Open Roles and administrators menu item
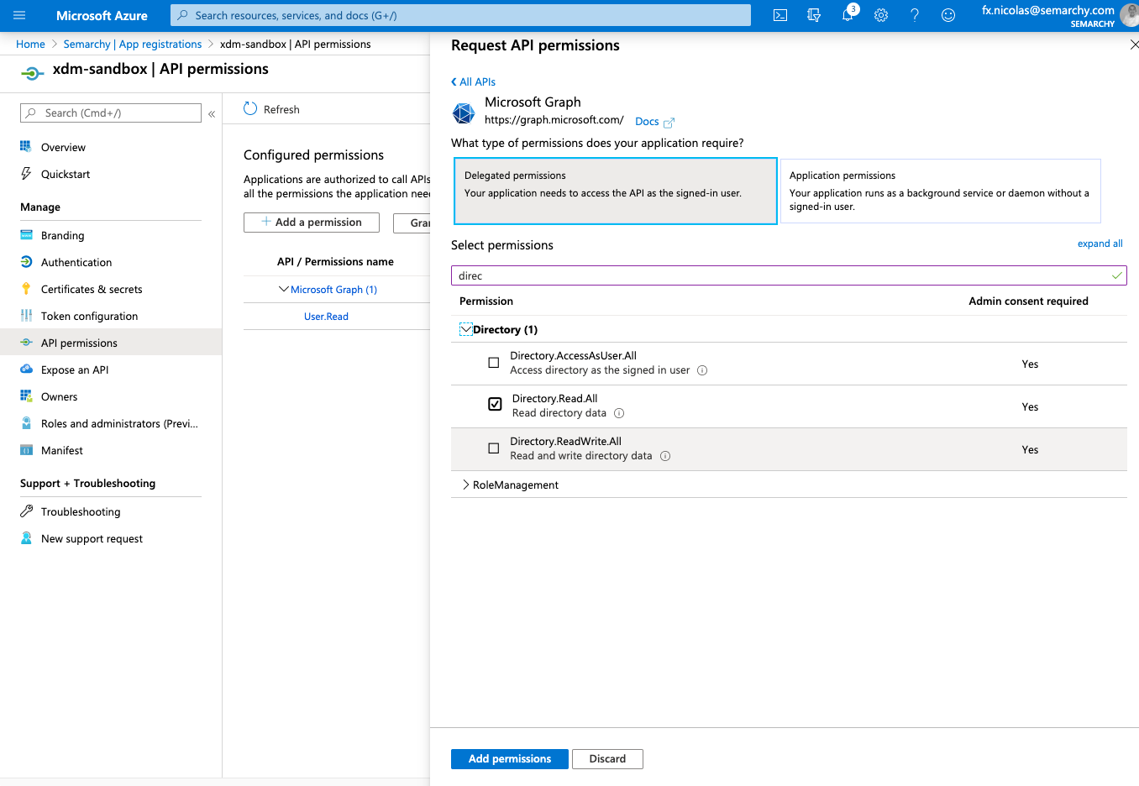Viewport: 1139px width, 786px height. [111, 423]
